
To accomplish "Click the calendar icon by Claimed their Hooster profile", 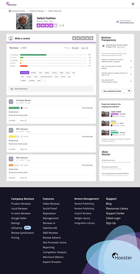I will point(103,46).
